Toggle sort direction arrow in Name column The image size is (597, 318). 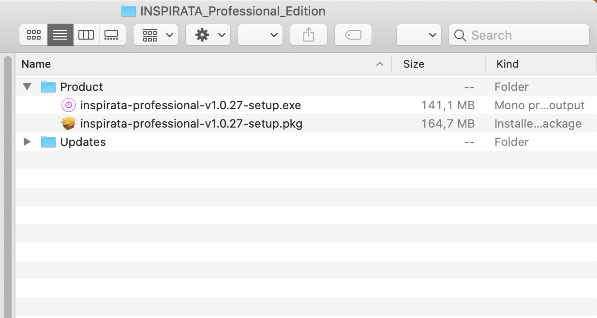(x=380, y=64)
